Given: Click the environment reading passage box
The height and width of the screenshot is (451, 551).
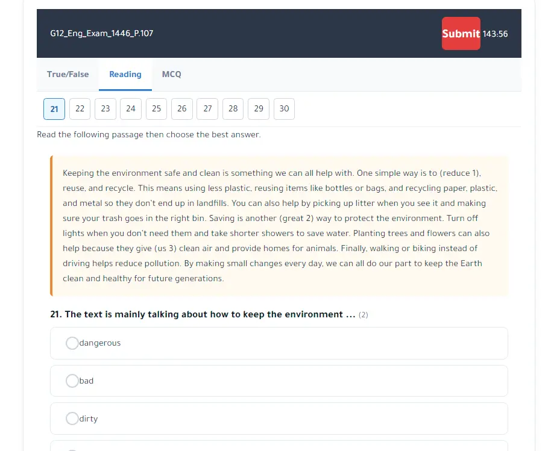Looking at the screenshot, I should [279, 226].
